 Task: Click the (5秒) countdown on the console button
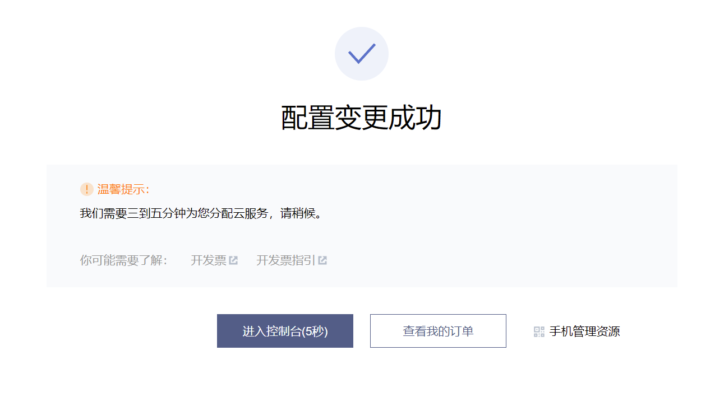click(x=315, y=331)
